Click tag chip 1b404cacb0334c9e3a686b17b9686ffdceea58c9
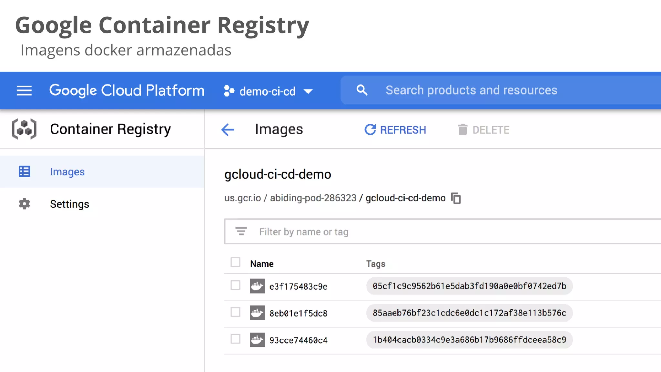 (x=469, y=340)
